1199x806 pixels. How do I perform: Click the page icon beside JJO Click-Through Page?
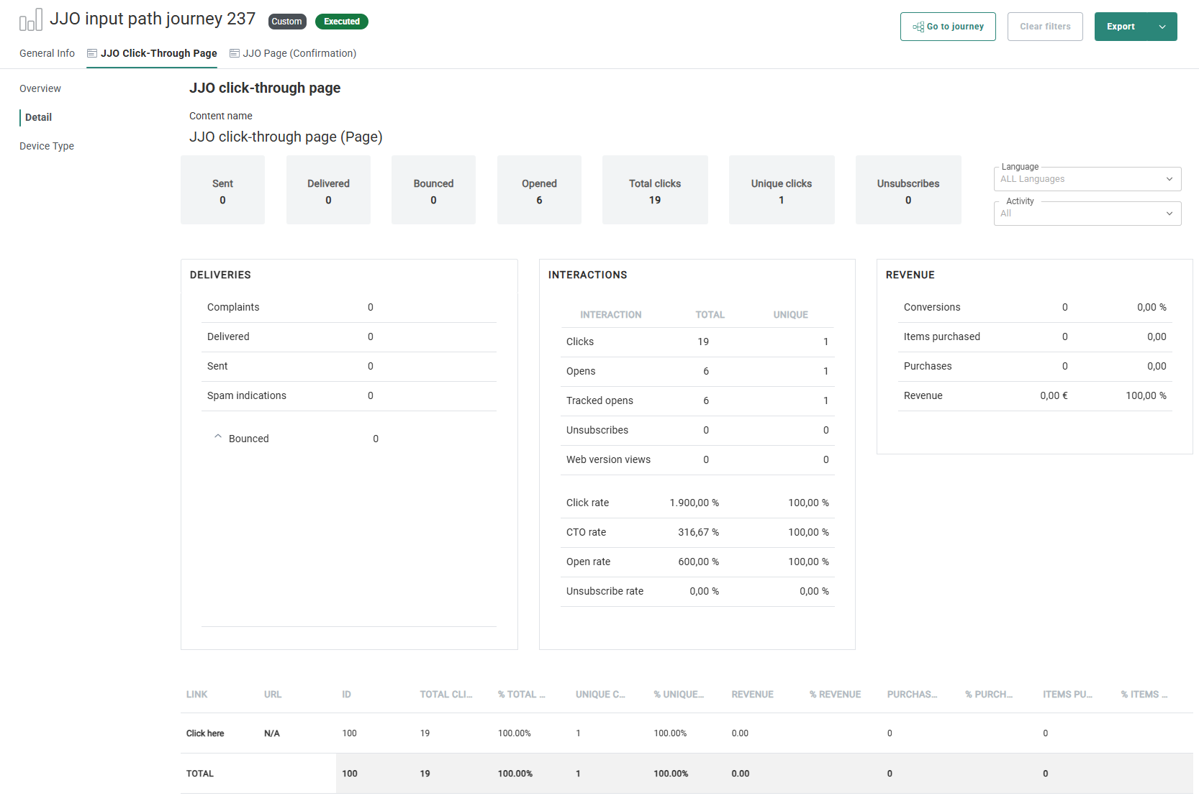(92, 53)
